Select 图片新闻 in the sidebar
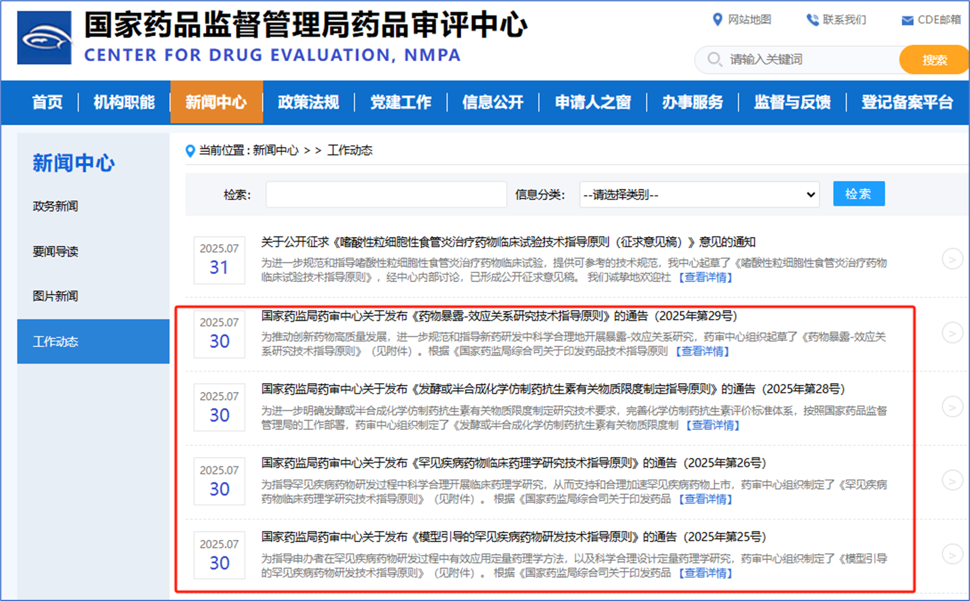The height and width of the screenshot is (601, 970). [x=55, y=296]
